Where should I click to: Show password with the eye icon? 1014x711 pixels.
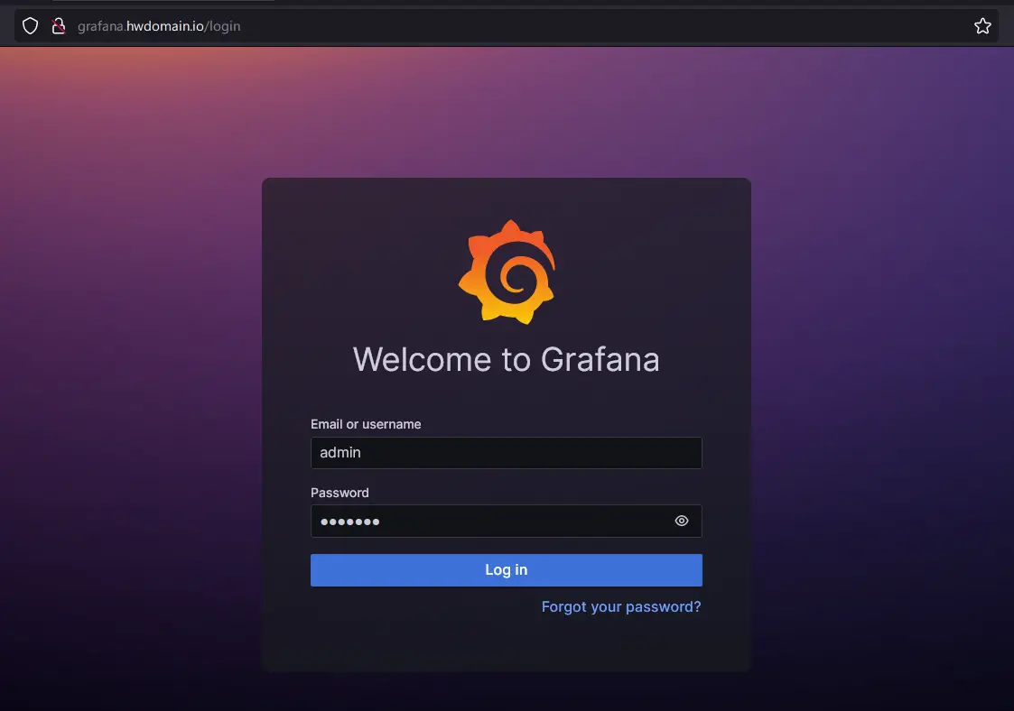click(x=682, y=521)
